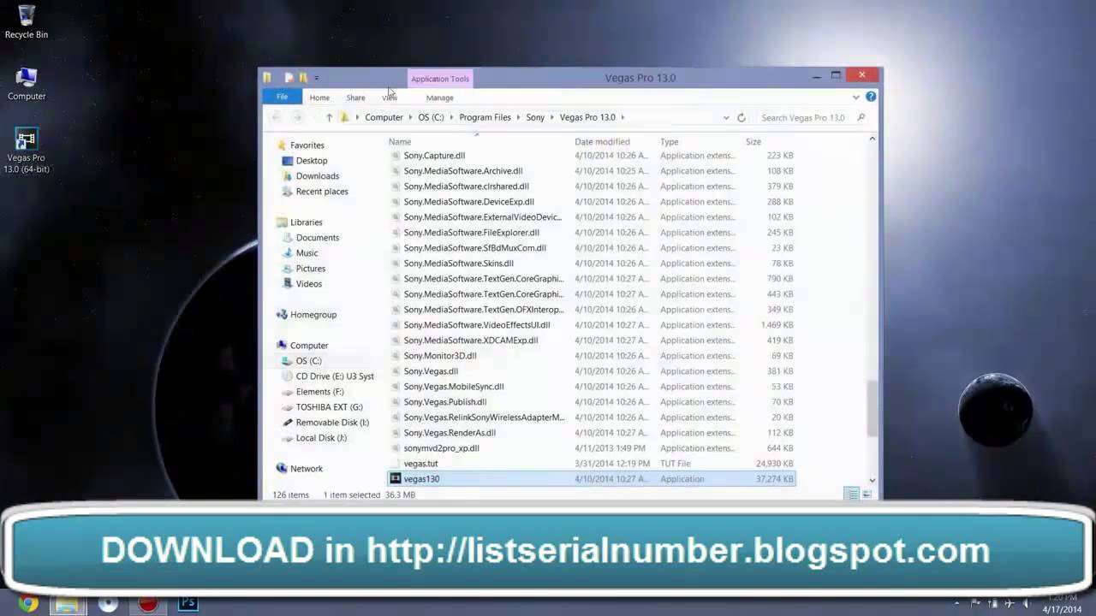Expand the ribbon with the chevron
Viewport: 1096px width, 616px height.
tap(855, 97)
